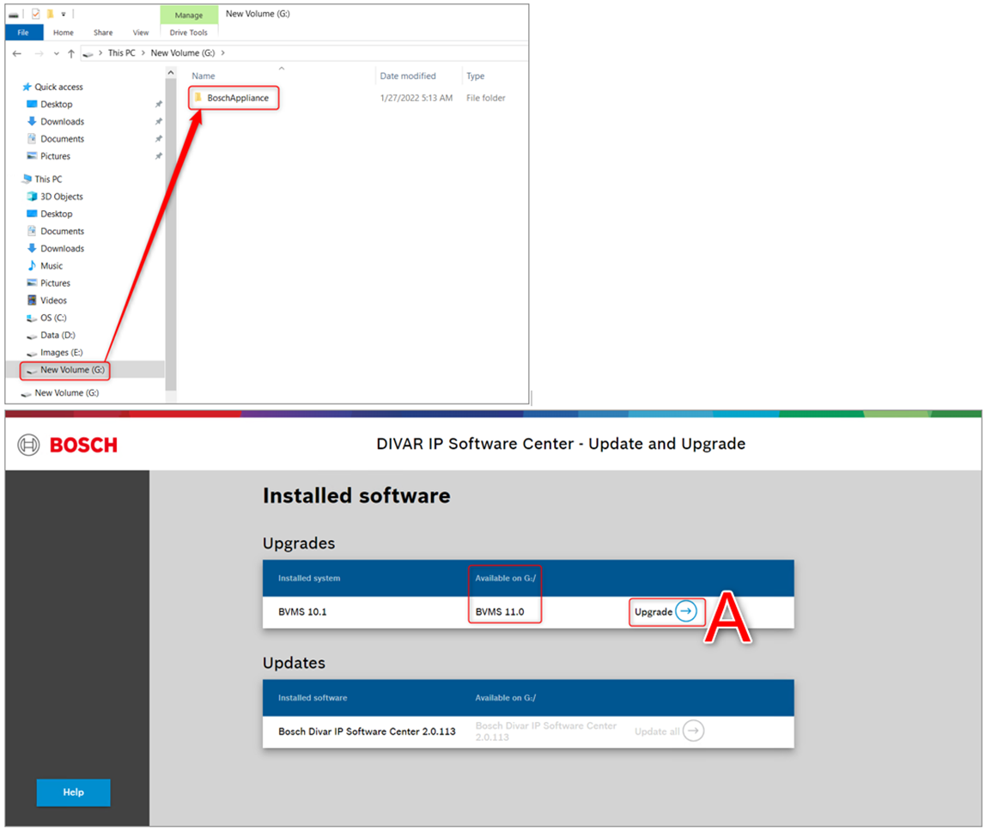Image resolution: width=997 pixels, height=837 pixels.
Task: Click This PC in the address bar
Action: point(121,52)
